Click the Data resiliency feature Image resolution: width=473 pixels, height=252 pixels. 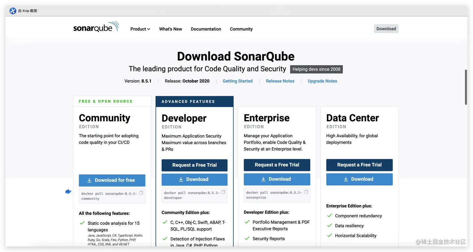coord(349,226)
